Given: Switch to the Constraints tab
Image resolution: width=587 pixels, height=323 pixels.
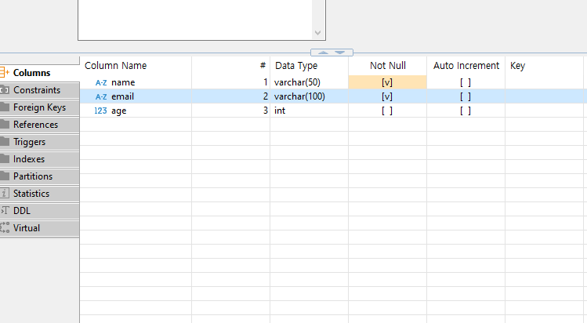Looking at the screenshot, I should (x=39, y=90).
